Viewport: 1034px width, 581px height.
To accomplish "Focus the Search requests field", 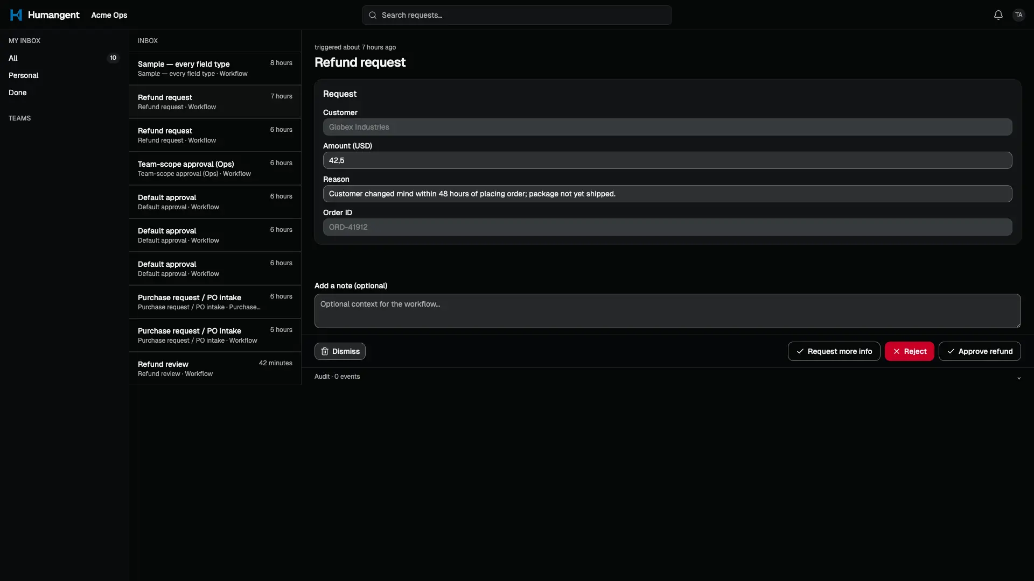I will pyautogui.click(x=516, y=15).
